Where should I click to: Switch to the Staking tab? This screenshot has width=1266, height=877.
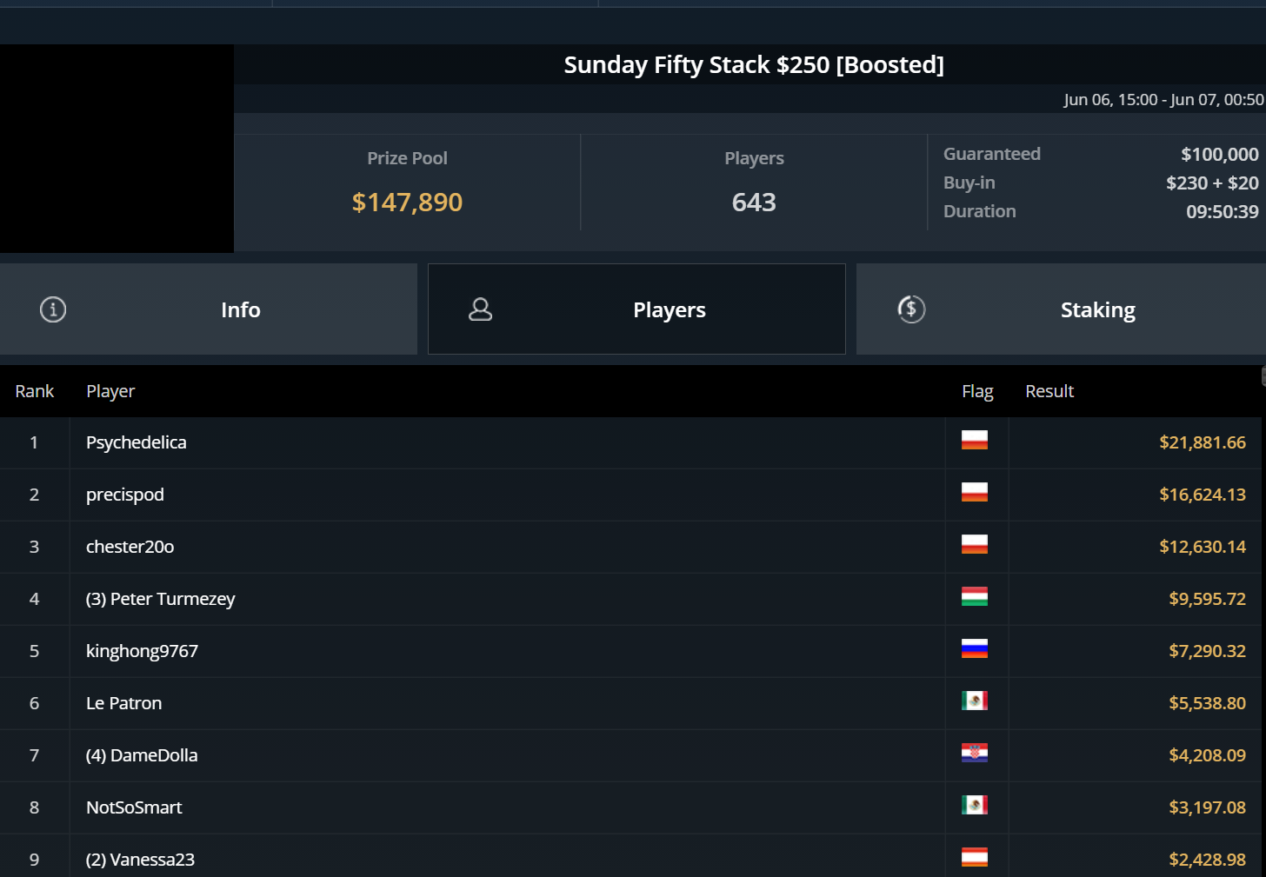[1097, 310]
